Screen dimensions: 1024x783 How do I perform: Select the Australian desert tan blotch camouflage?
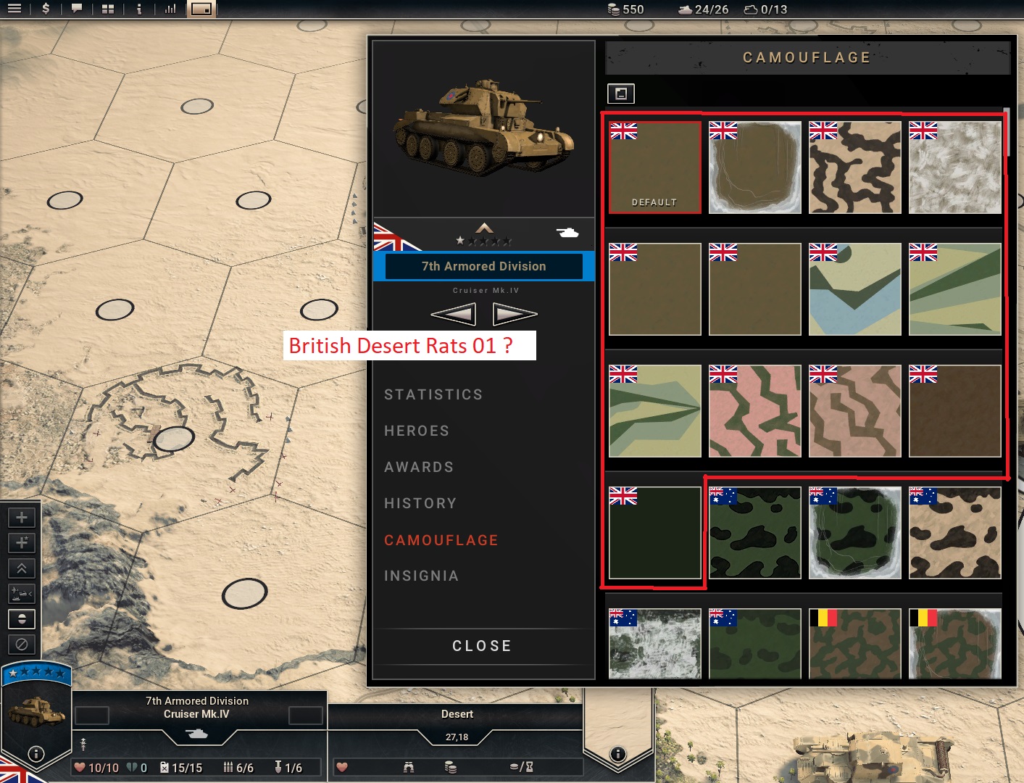tap(955, 533)
